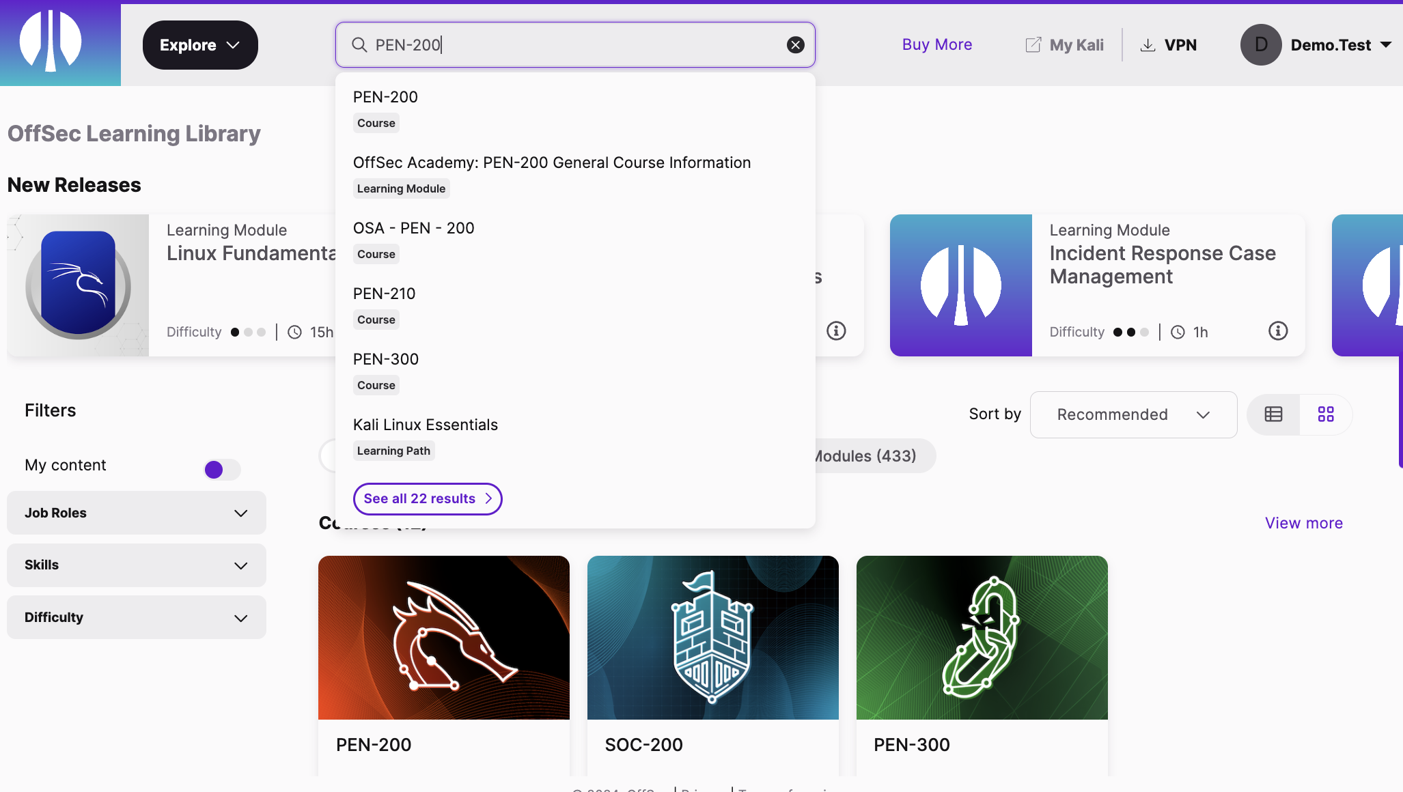The image size is (1403, 792).
Task: Clear the search field using the X icon
Action: 794,44
